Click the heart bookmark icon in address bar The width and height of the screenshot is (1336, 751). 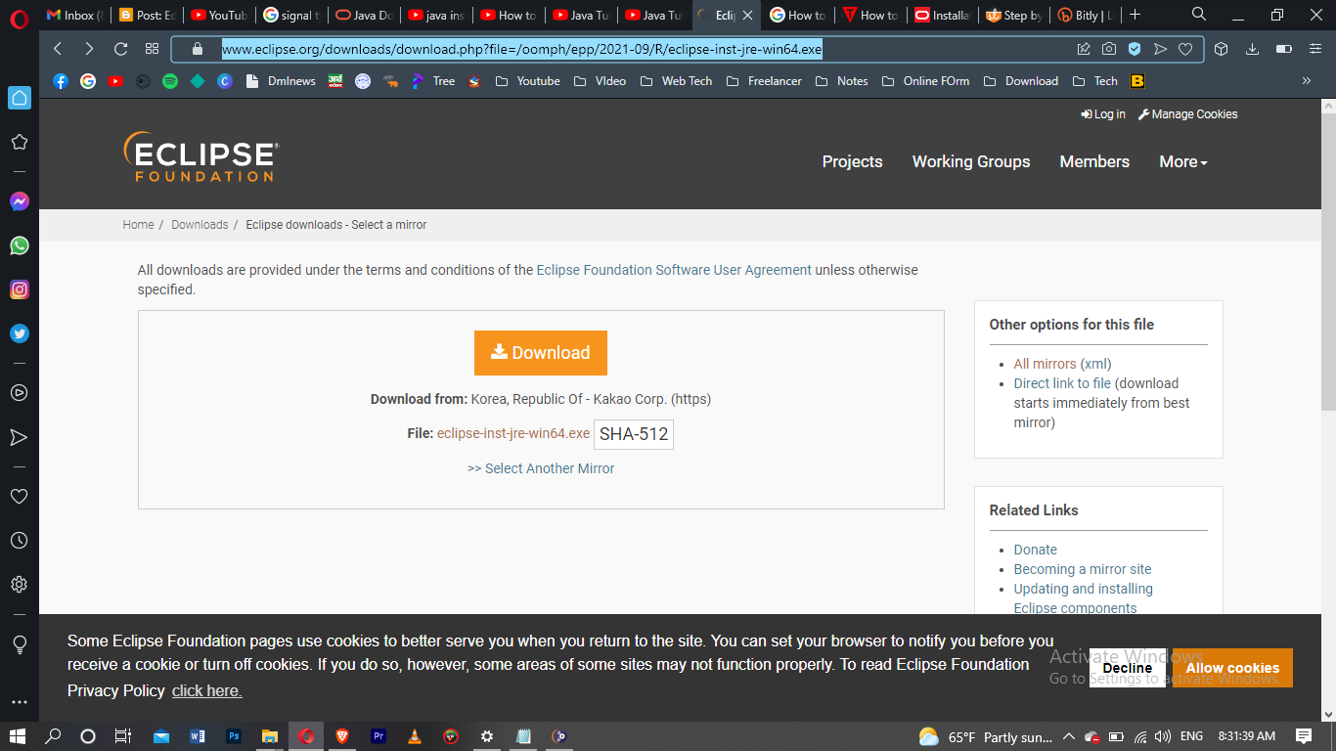tap(1185, 49)
